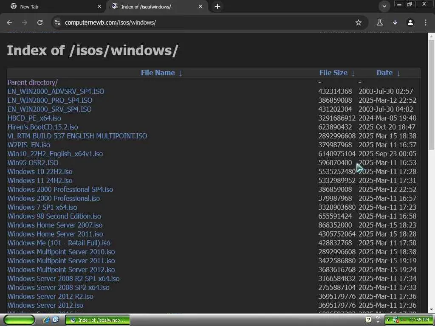
Task: Sort by Date column header
Action: pos(384,73)
